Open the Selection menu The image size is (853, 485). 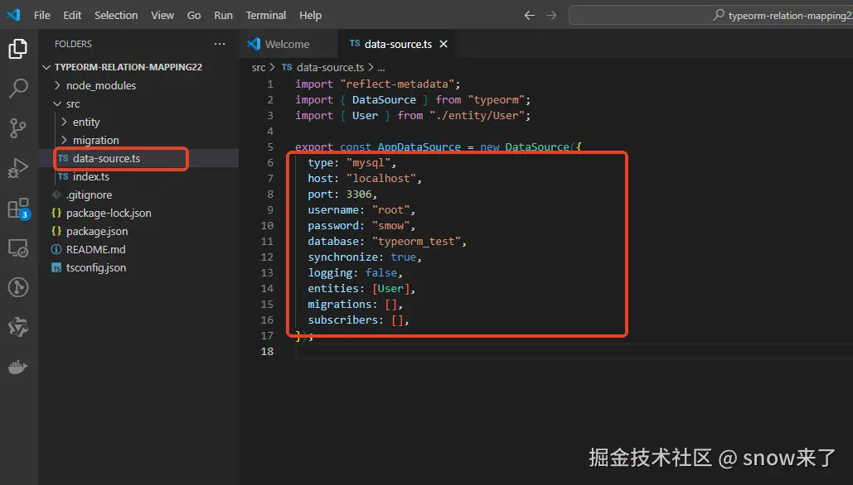[116, 15]
